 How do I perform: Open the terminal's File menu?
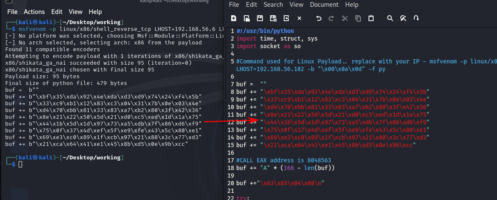(x=12, y=12)
